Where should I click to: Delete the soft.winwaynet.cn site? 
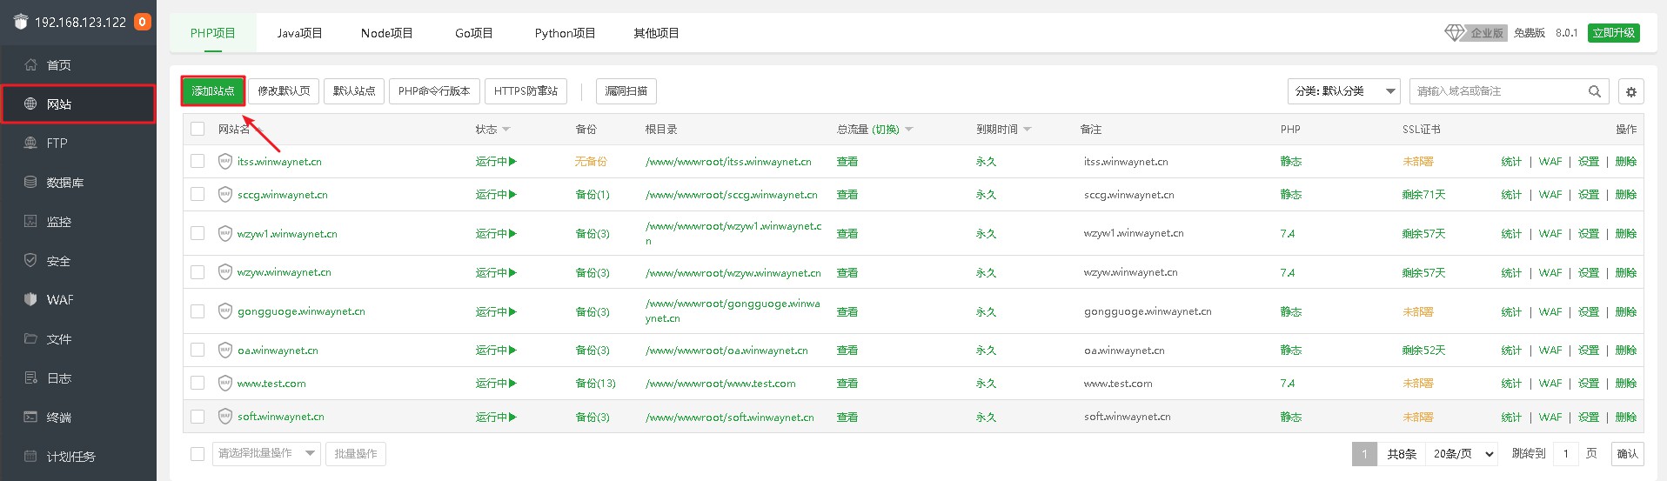click(1626, 418)
